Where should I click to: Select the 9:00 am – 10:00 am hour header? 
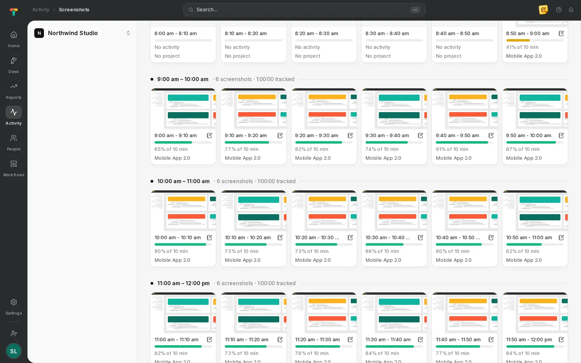click(183, 79)
